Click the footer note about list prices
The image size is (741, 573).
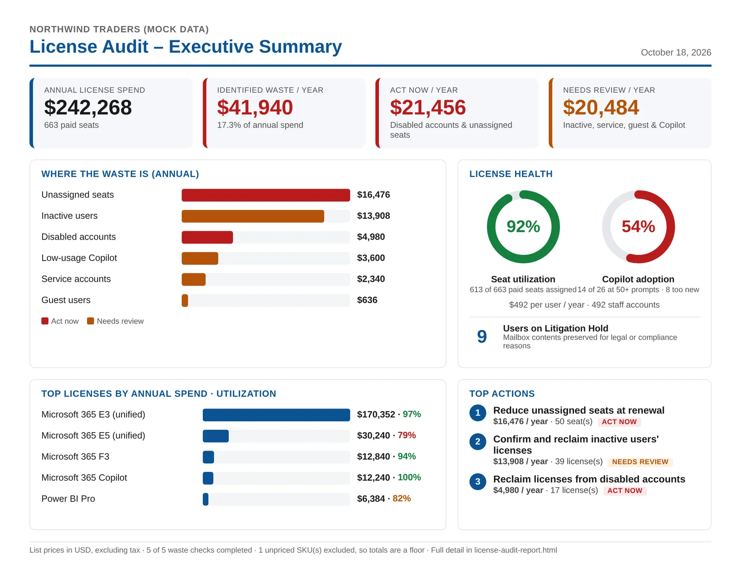click(x=293, y=550)
